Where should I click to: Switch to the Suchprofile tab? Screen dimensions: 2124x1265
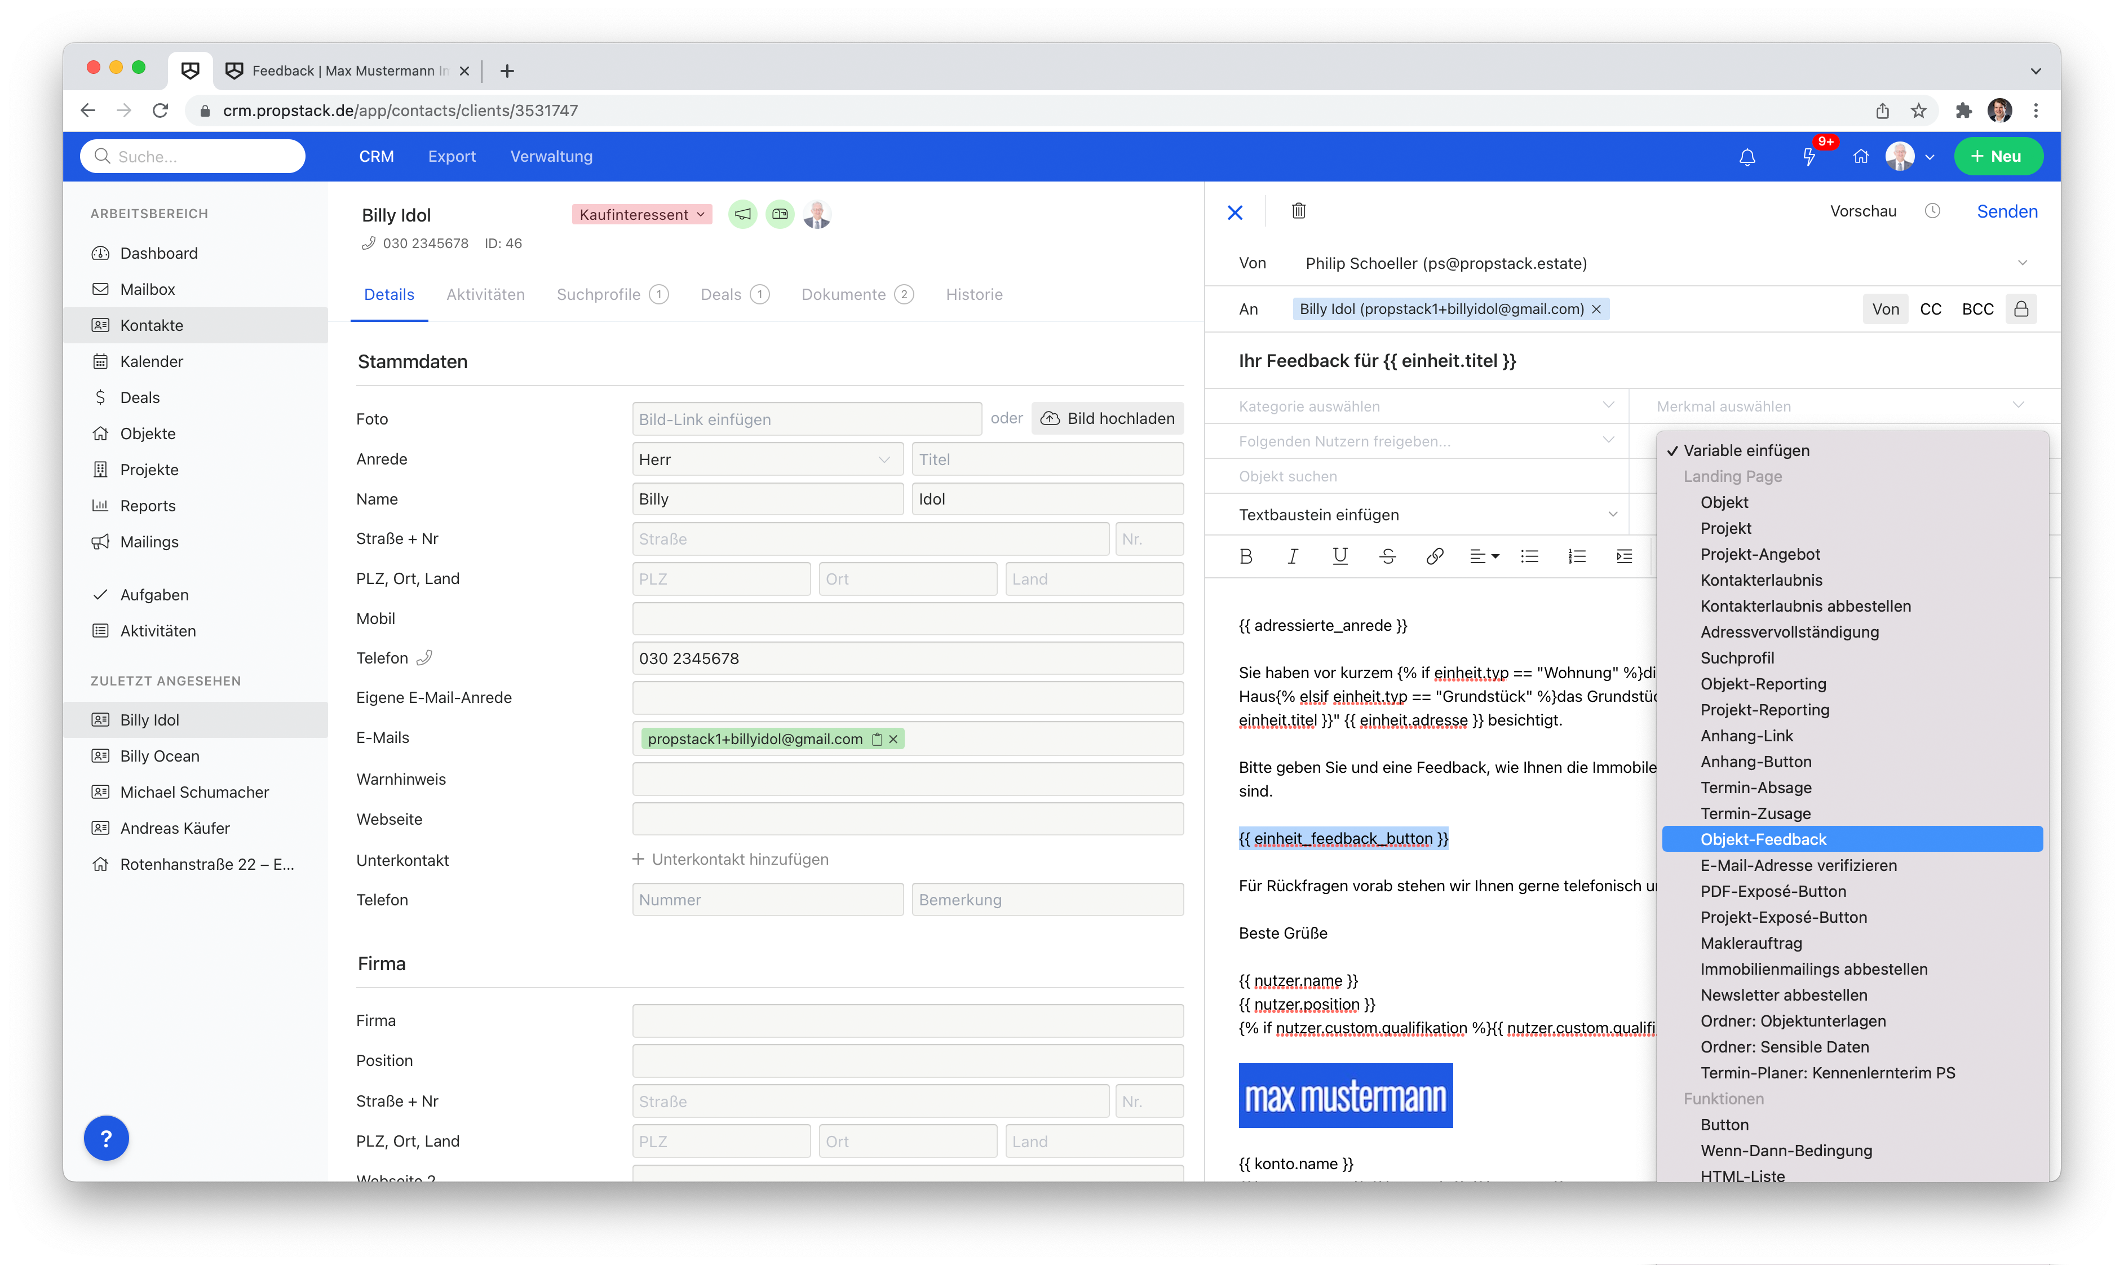pyautogui.click(x=612, y=294)
